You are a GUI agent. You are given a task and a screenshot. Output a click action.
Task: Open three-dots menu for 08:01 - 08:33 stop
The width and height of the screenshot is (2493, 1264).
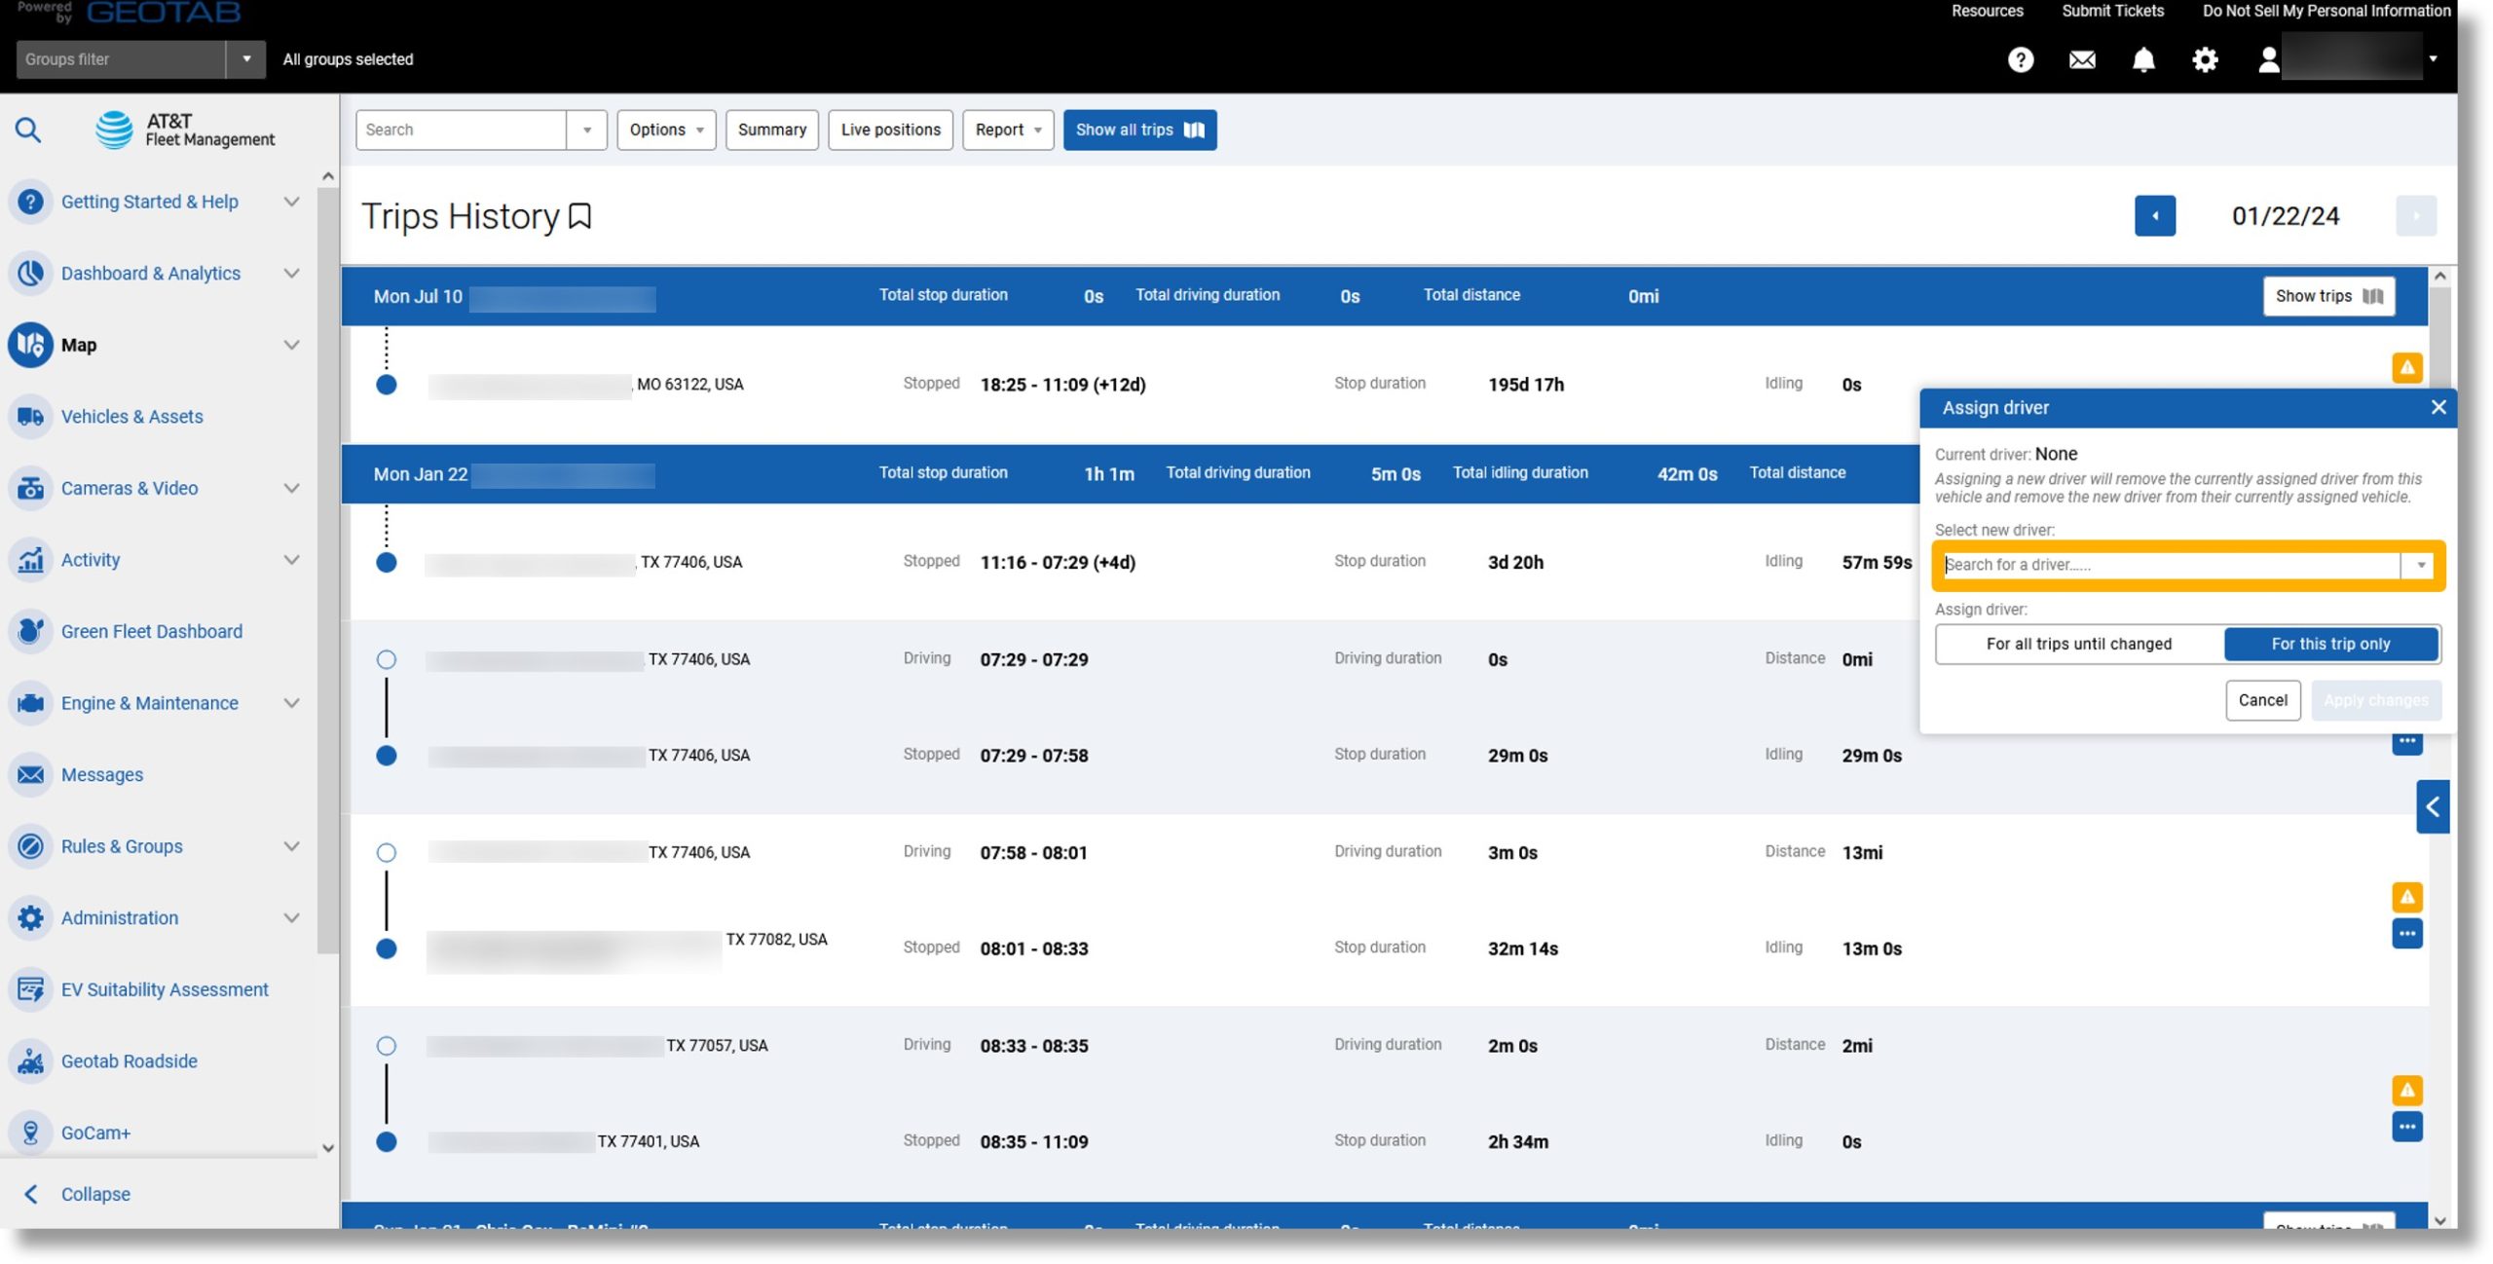pos(2407,934)
